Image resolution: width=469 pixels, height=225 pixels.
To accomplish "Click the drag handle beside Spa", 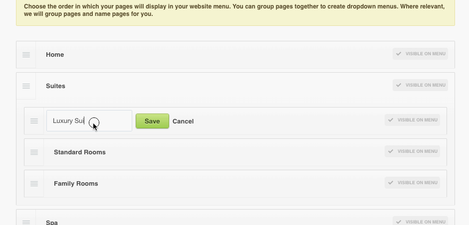I will click(26, 222).
